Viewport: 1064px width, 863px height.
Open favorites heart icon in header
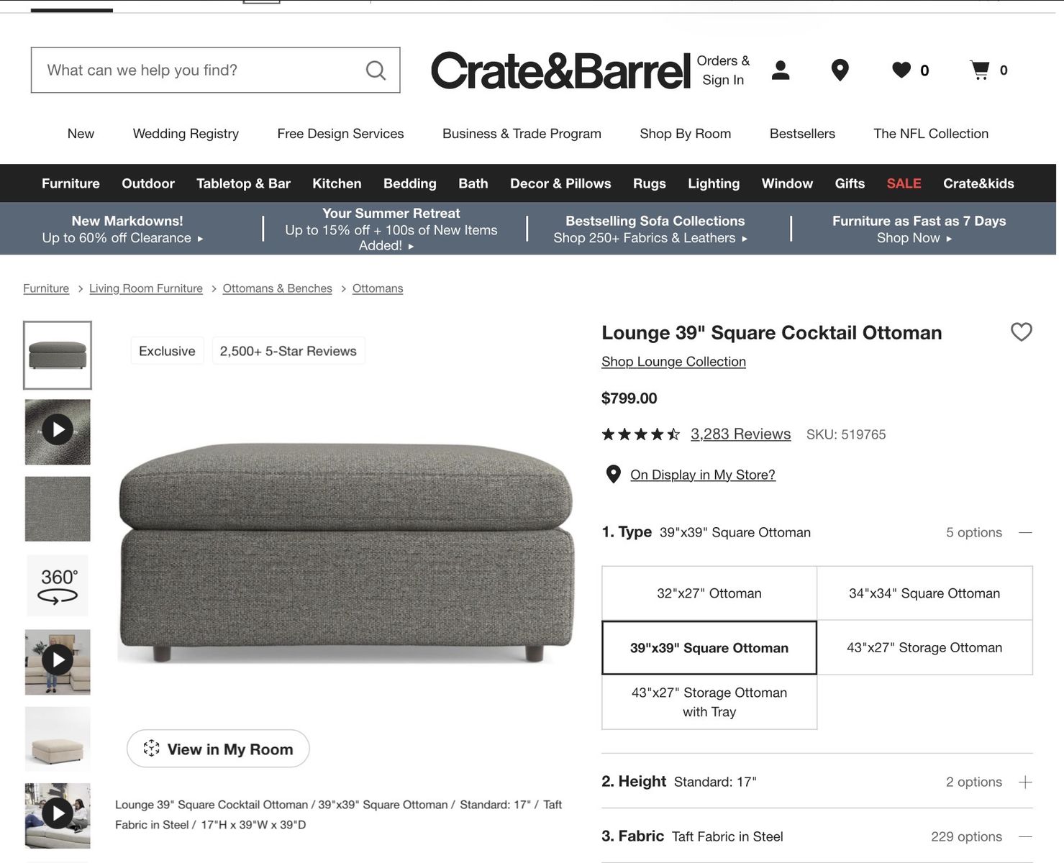(901, 70)
